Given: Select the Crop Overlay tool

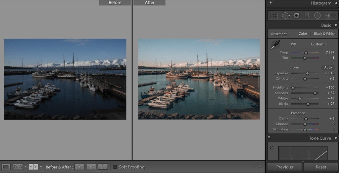Looking at the screenshot, I should [x=274, y=15].
